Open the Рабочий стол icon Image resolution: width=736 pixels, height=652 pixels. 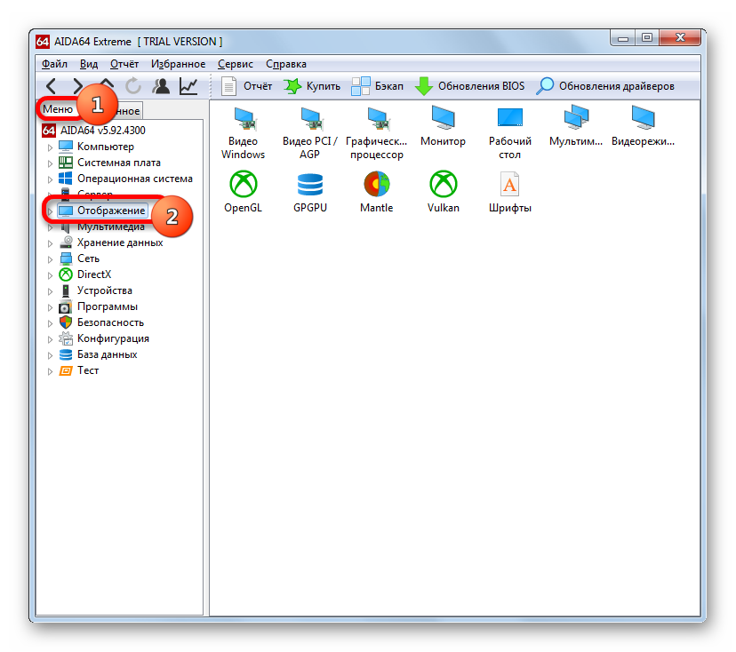click(509, 133)
